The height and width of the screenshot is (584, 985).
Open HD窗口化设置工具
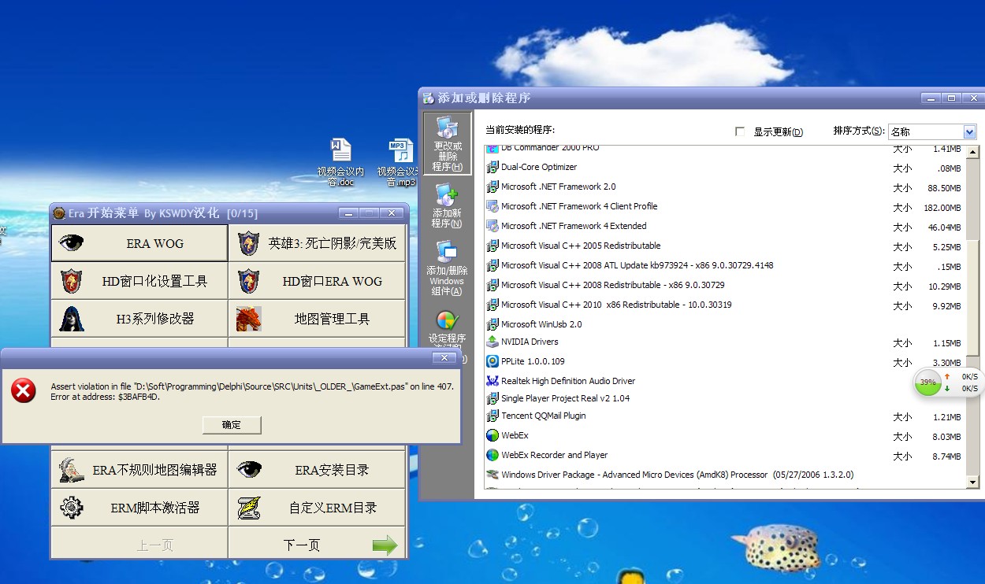(139, 281)
